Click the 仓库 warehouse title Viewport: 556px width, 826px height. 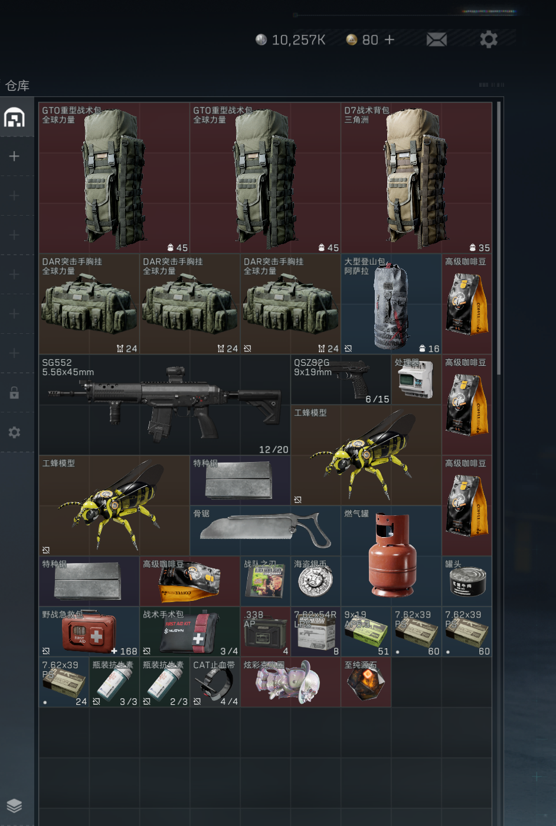coord(17,86)
